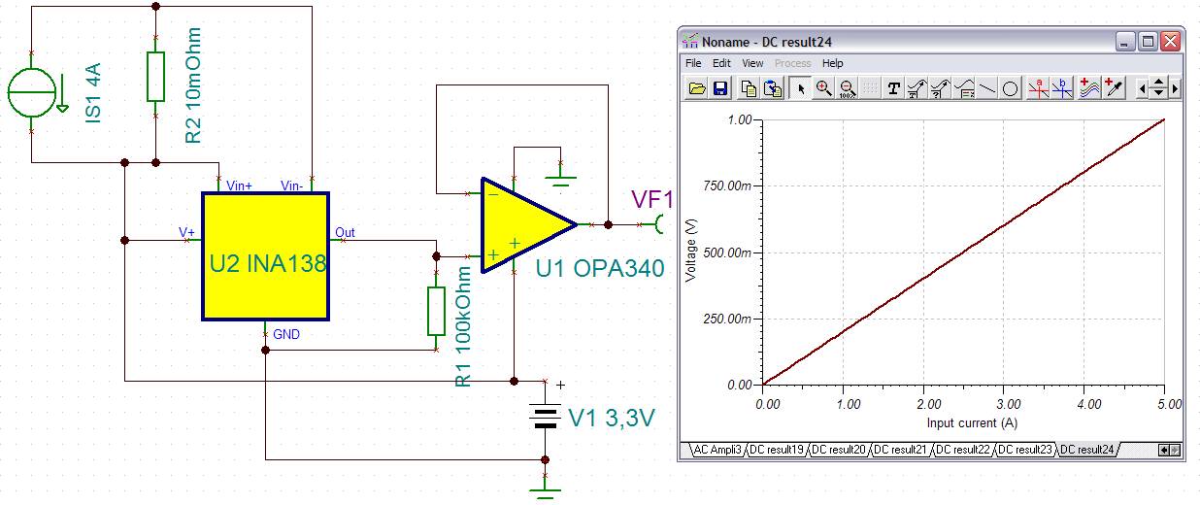
Task: Toggle the grid dots icon in toolbar
Action: [x=870, y=88]
